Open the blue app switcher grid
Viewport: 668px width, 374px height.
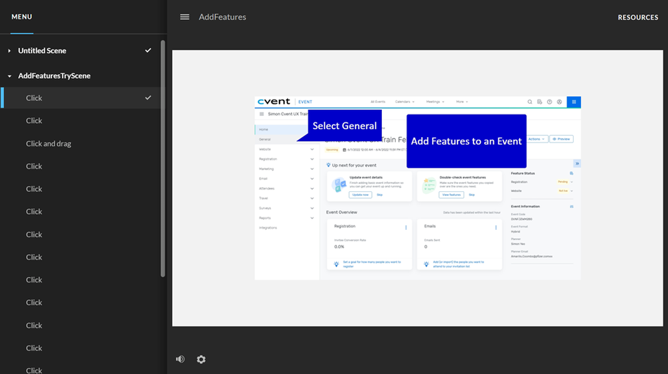pos(574,102)
